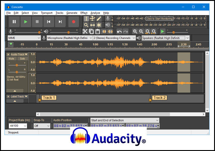Open the File menu
Image resolution: width=215 pixels, height=151 pixels.
coord(9,13)
